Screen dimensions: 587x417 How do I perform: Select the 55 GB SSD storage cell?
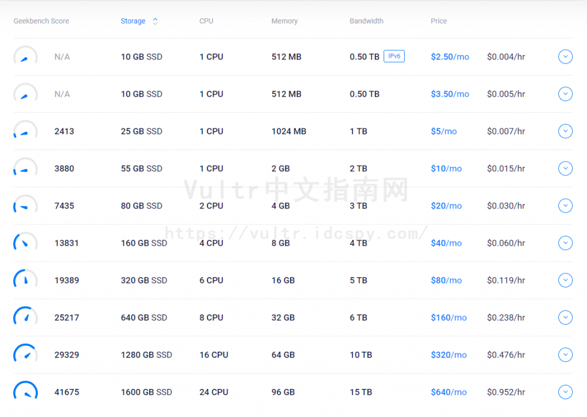[x=142, y=168]
